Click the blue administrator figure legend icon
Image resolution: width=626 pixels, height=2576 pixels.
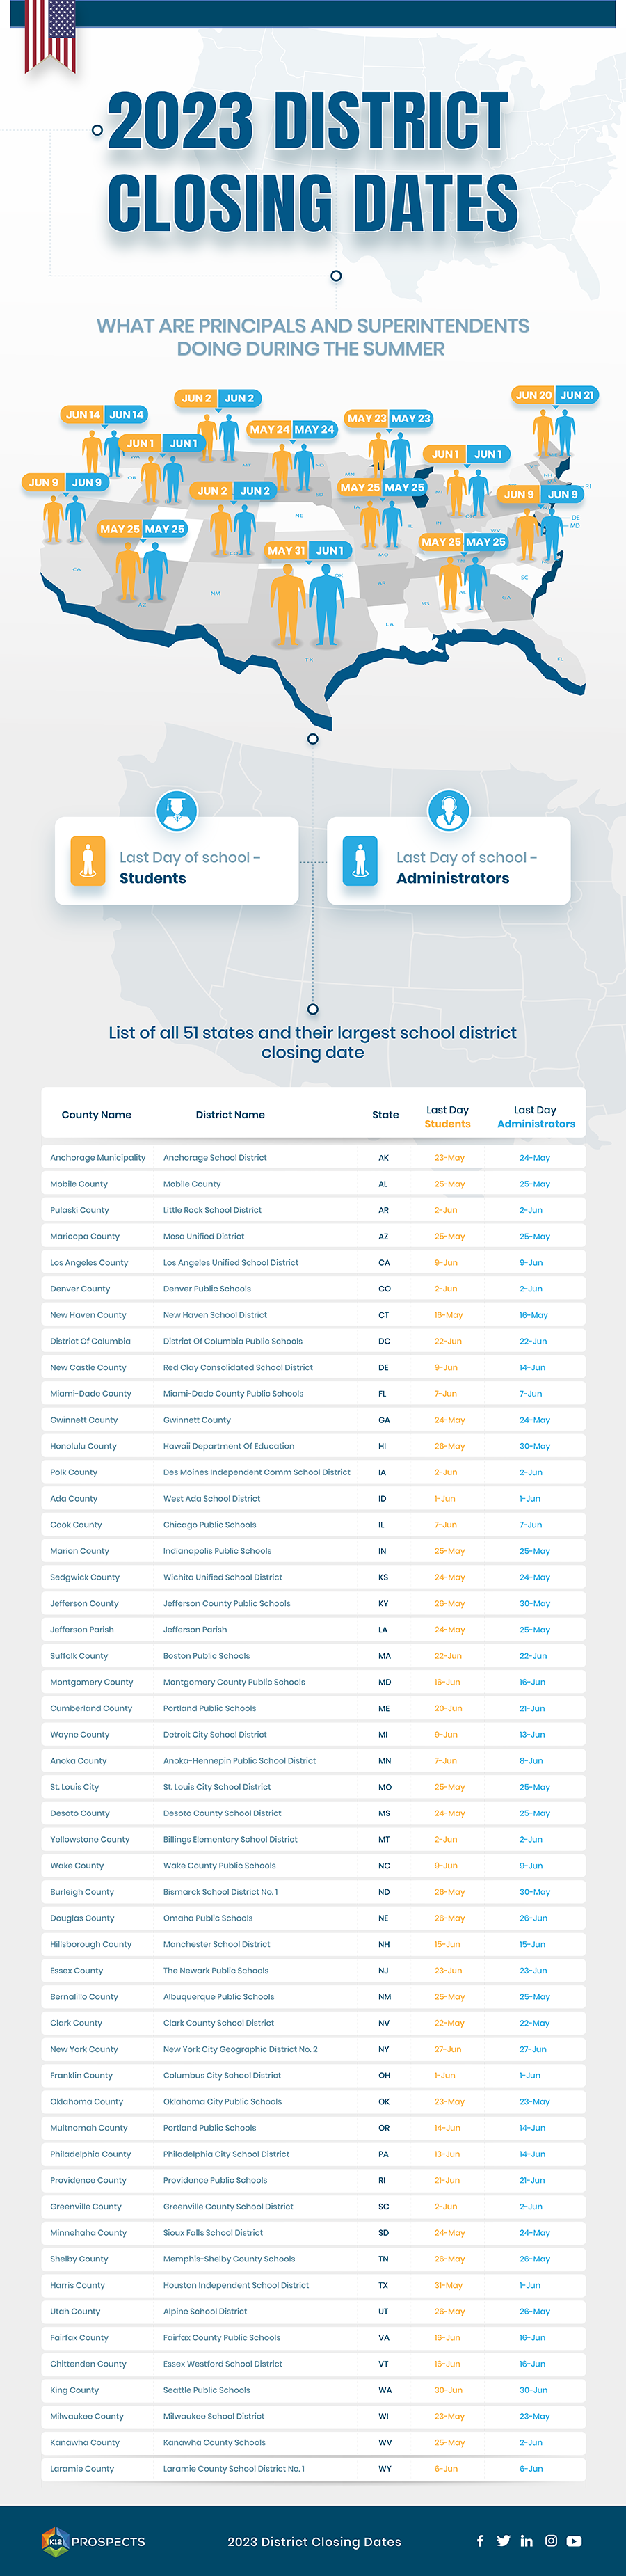click(360, 861)
